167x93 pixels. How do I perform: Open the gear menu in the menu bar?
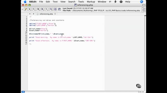121,2
